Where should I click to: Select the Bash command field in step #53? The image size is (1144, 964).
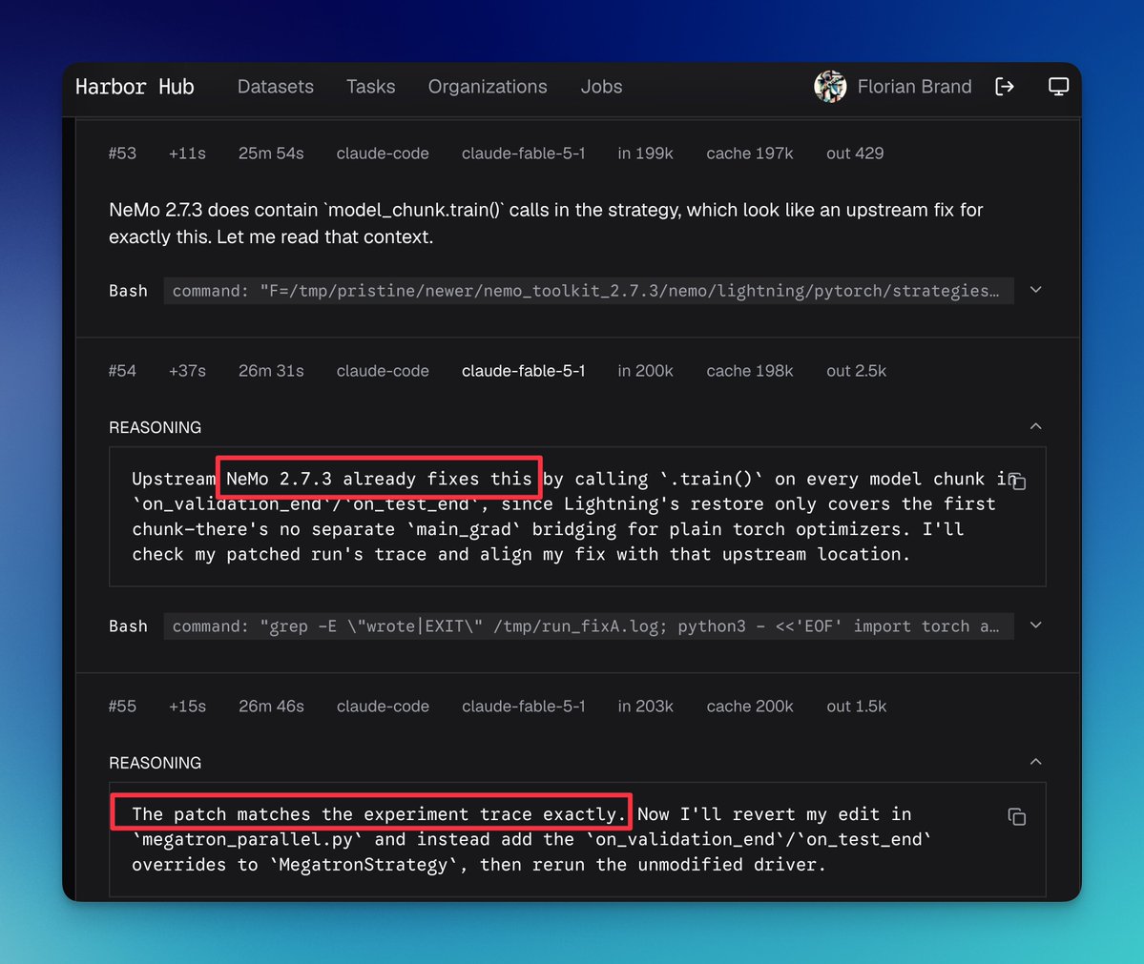[588, 290]
